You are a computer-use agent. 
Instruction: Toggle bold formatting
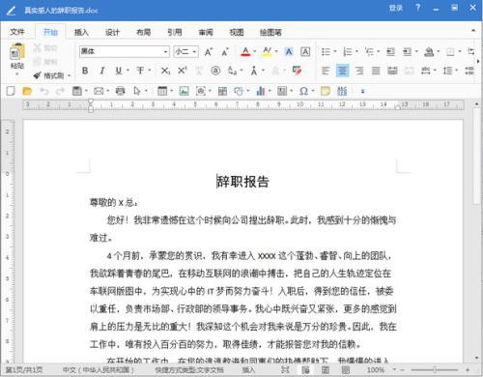(85, 71)
